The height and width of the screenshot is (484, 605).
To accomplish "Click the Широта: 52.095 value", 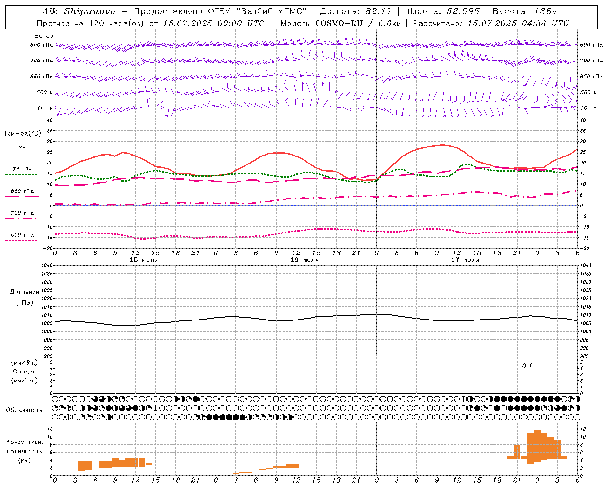I will [x=442, y=11].
